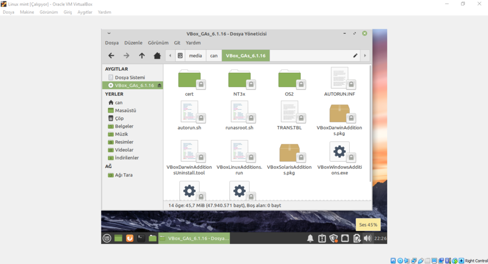Viewport: 488px width, 264px height.
Task: Open the VirtualBox Makine menu
Action: click(27, 12)
